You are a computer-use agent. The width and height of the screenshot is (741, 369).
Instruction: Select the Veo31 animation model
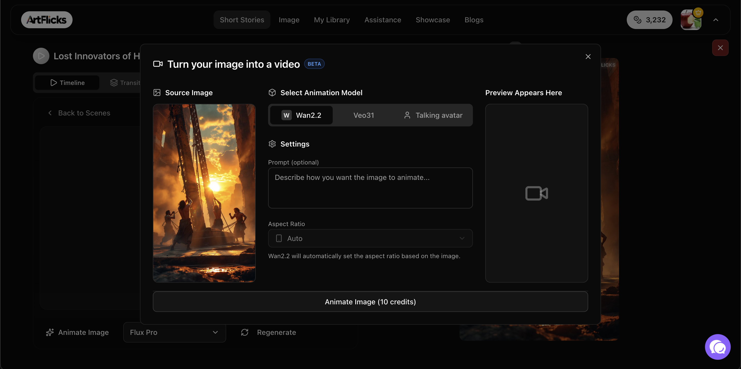[363, 115]
